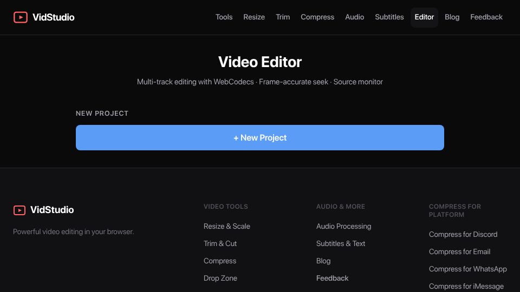Go to the Resize nav item
Image resolution: width=520 pixels, height=292 pixels.
(x=254, y=17)
